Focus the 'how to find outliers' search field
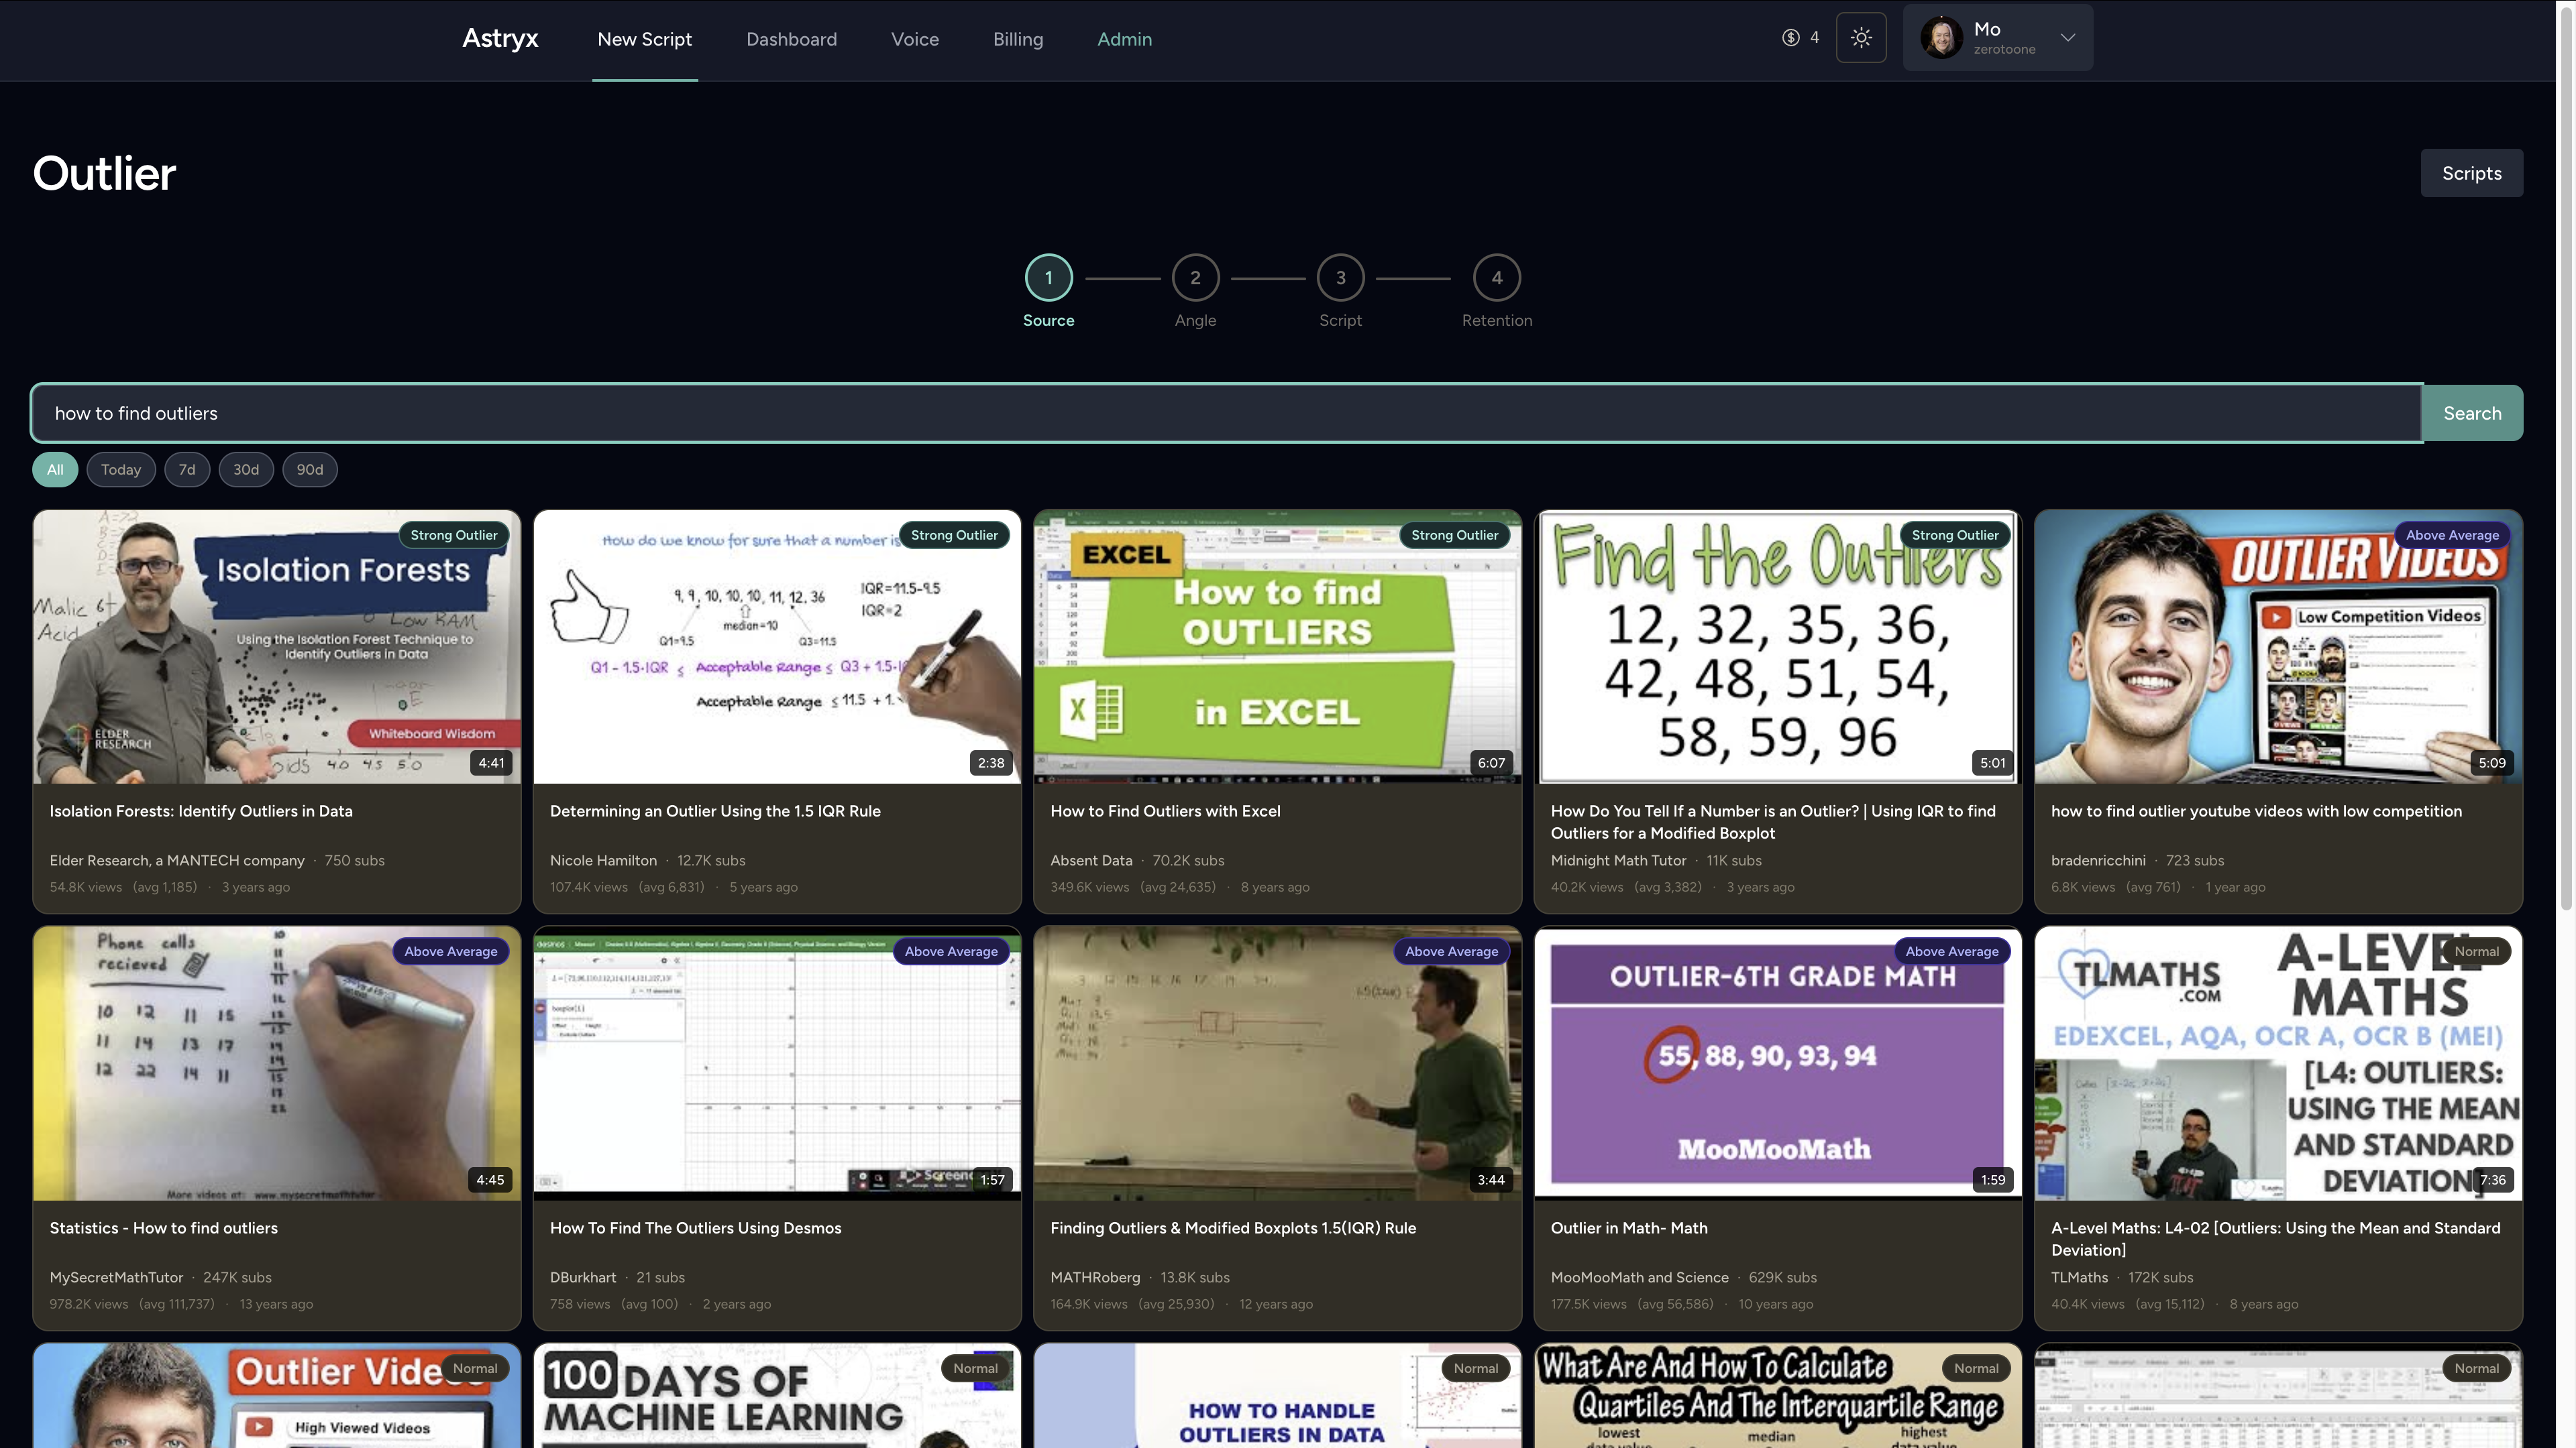The image size is (2576, 1448). click(x=1227, y=414)
